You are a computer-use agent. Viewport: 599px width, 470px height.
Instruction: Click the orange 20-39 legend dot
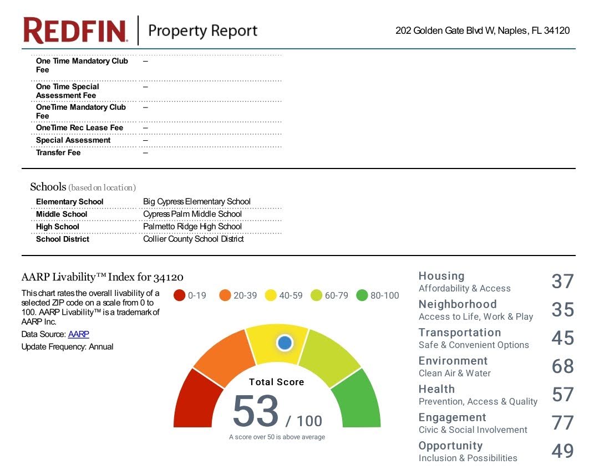click(225, 295)
